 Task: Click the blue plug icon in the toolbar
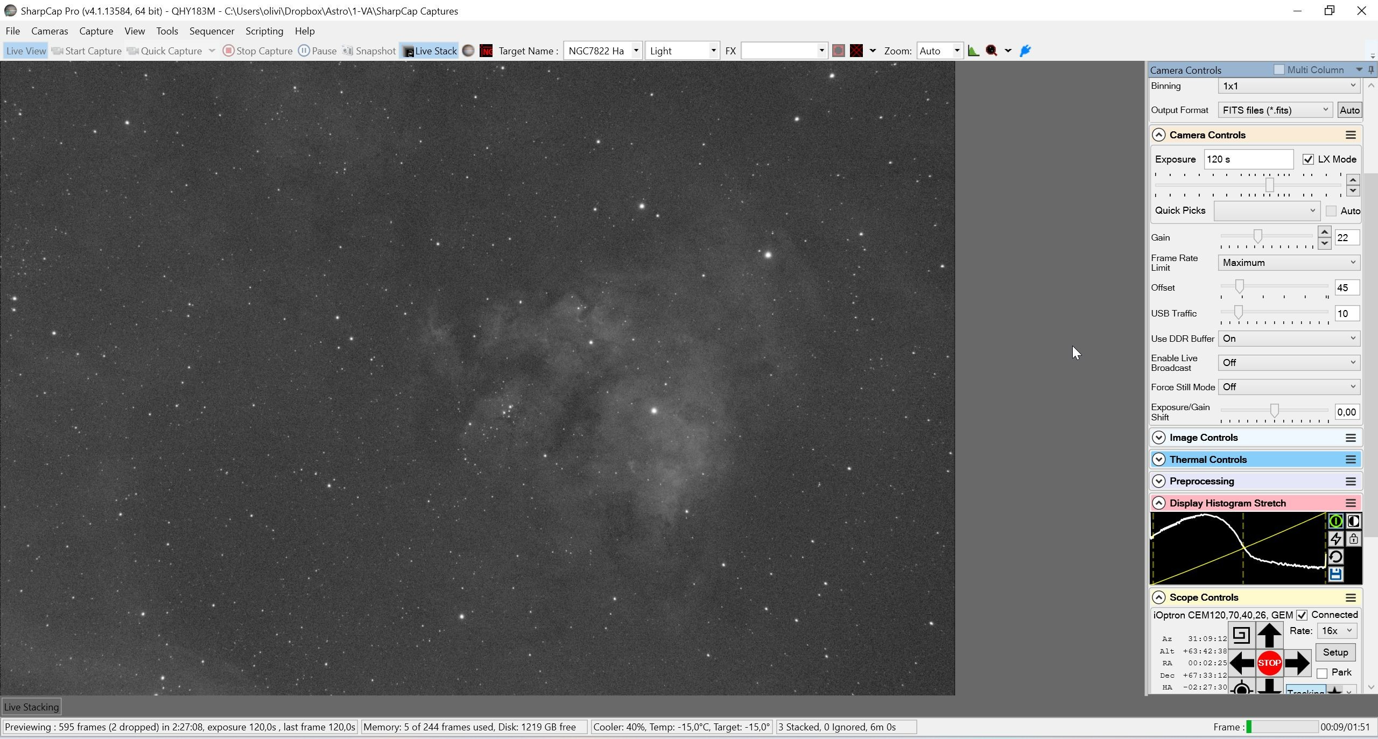[1025, 51]
